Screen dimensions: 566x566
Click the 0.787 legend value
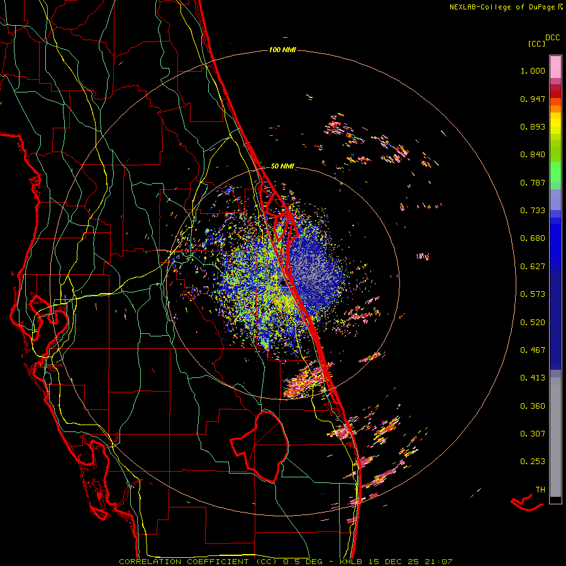[533, 182]
